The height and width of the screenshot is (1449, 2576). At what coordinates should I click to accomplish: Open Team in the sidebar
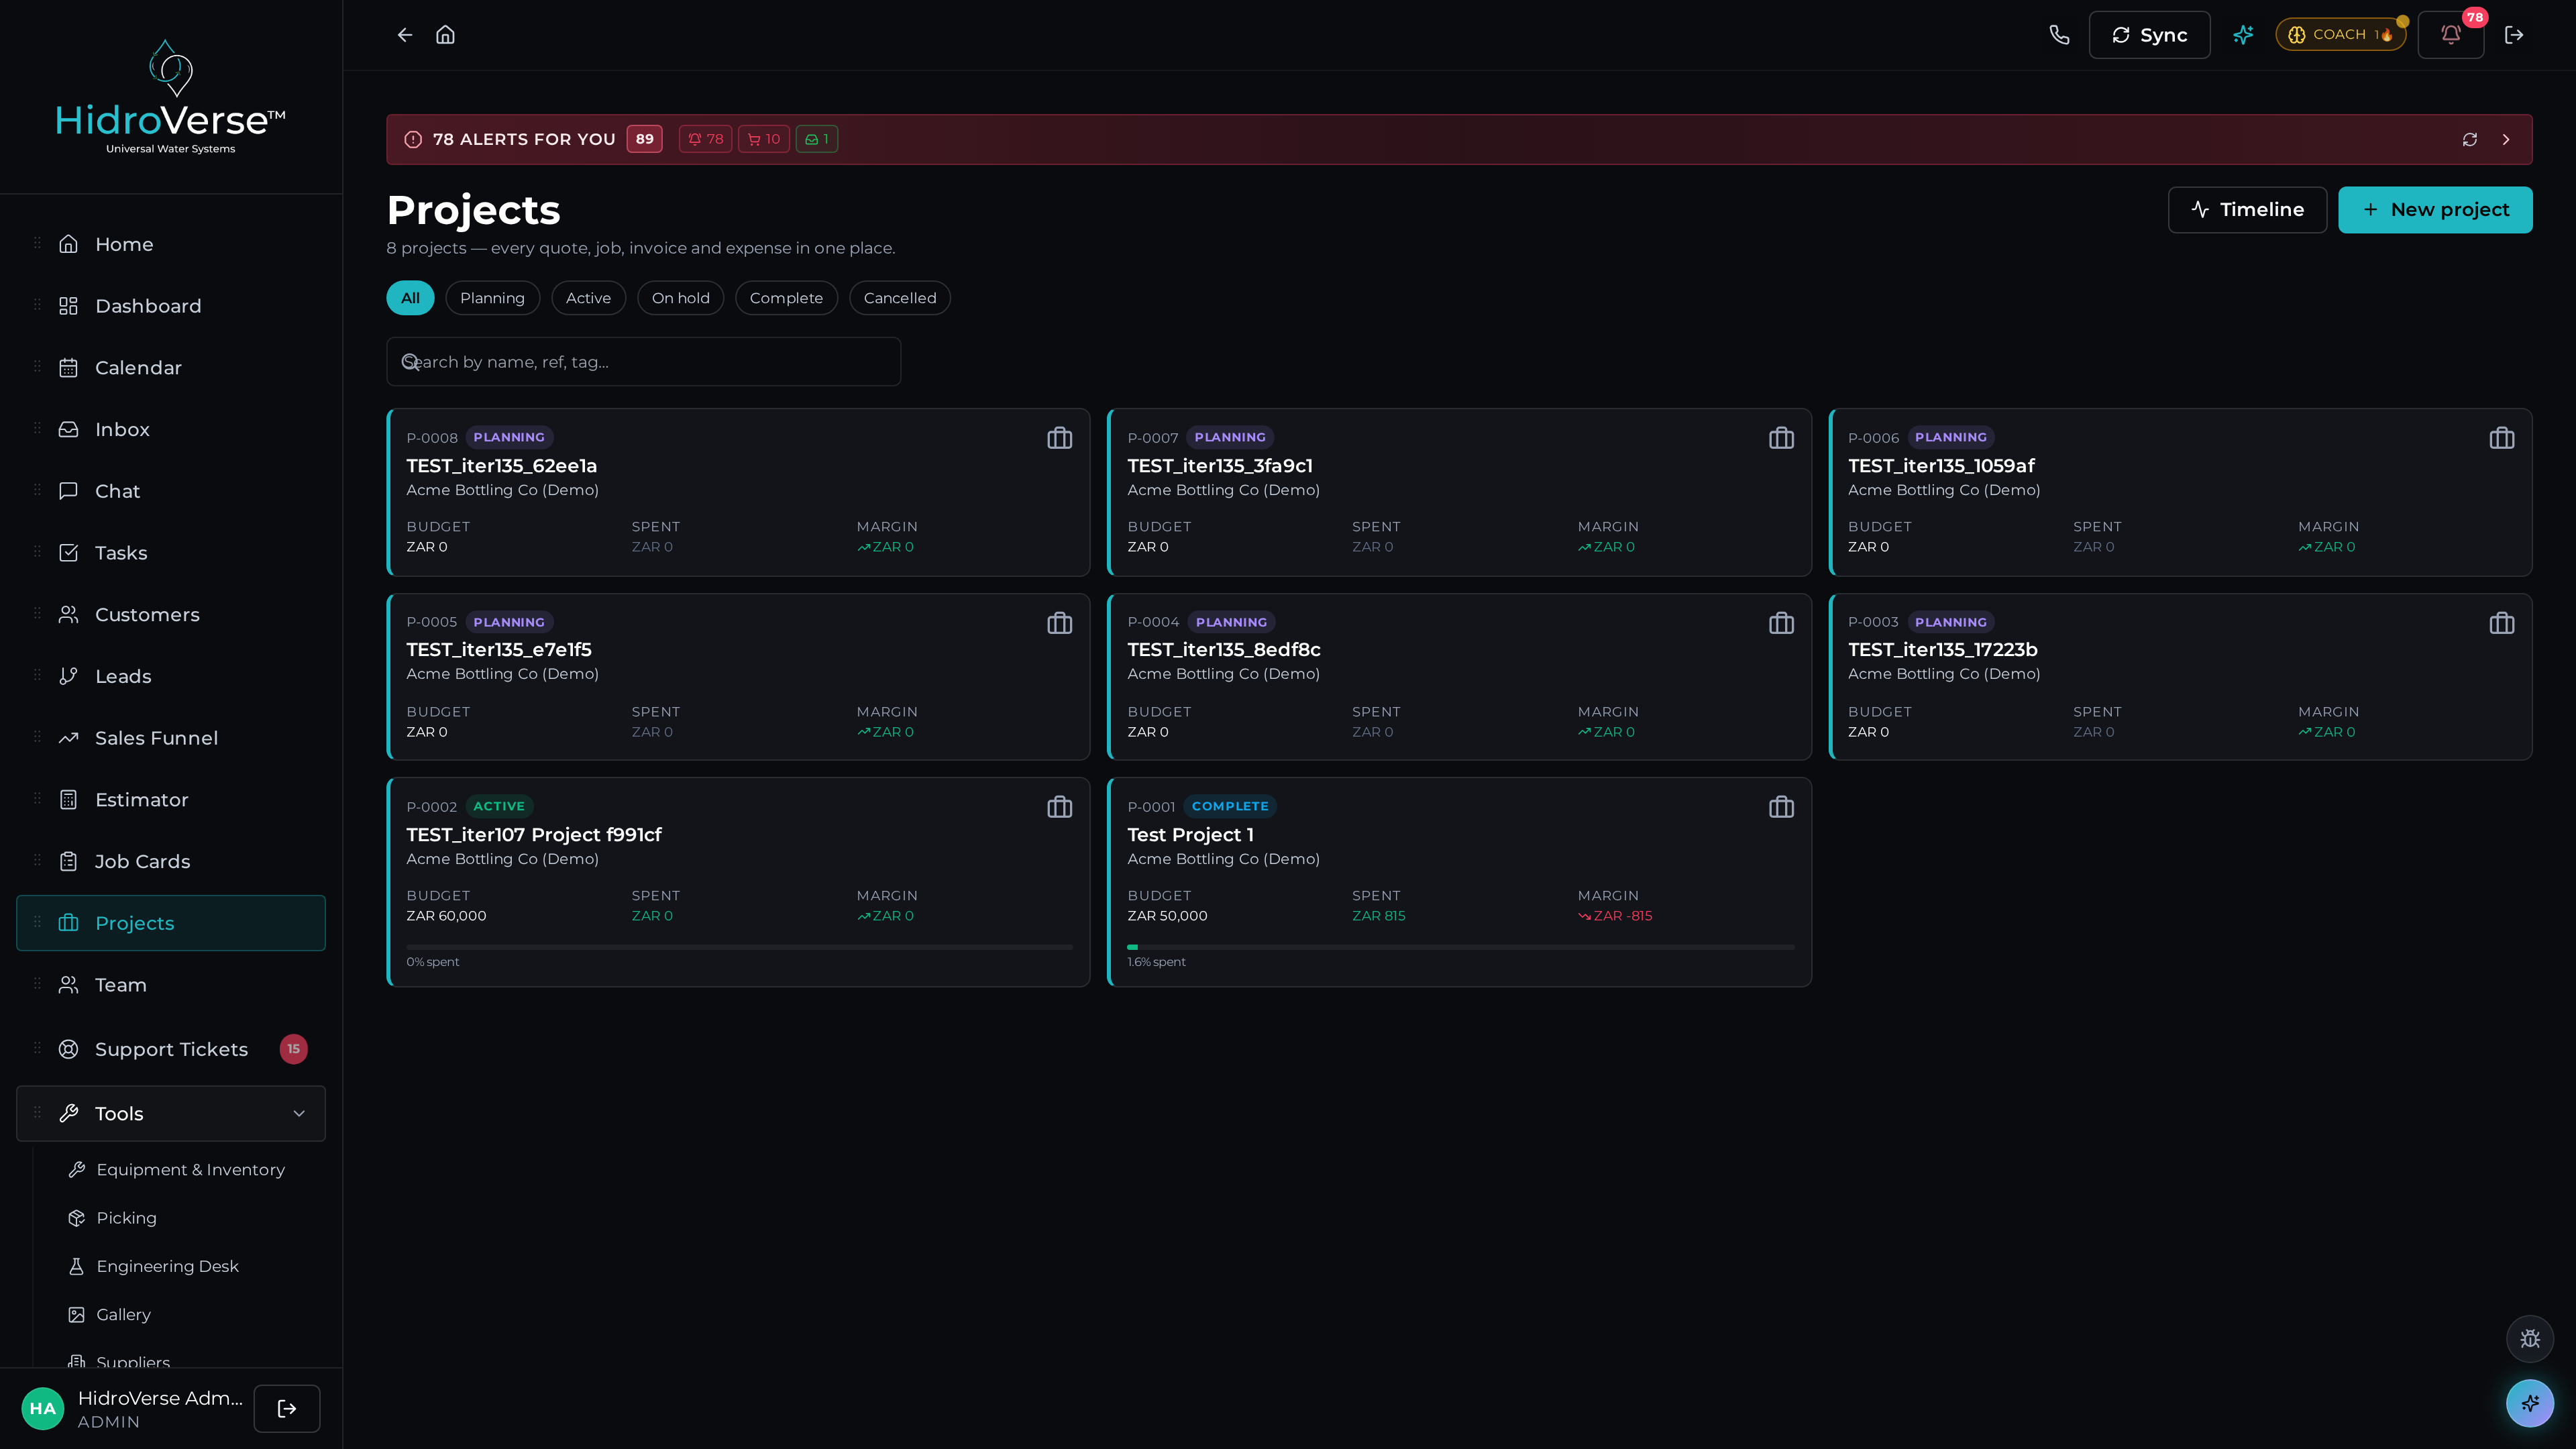coord(171,985)
